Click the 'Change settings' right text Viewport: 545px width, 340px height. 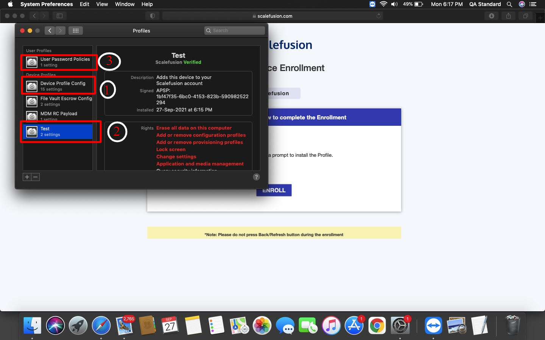pyautogui.click(x=176, y=157)
